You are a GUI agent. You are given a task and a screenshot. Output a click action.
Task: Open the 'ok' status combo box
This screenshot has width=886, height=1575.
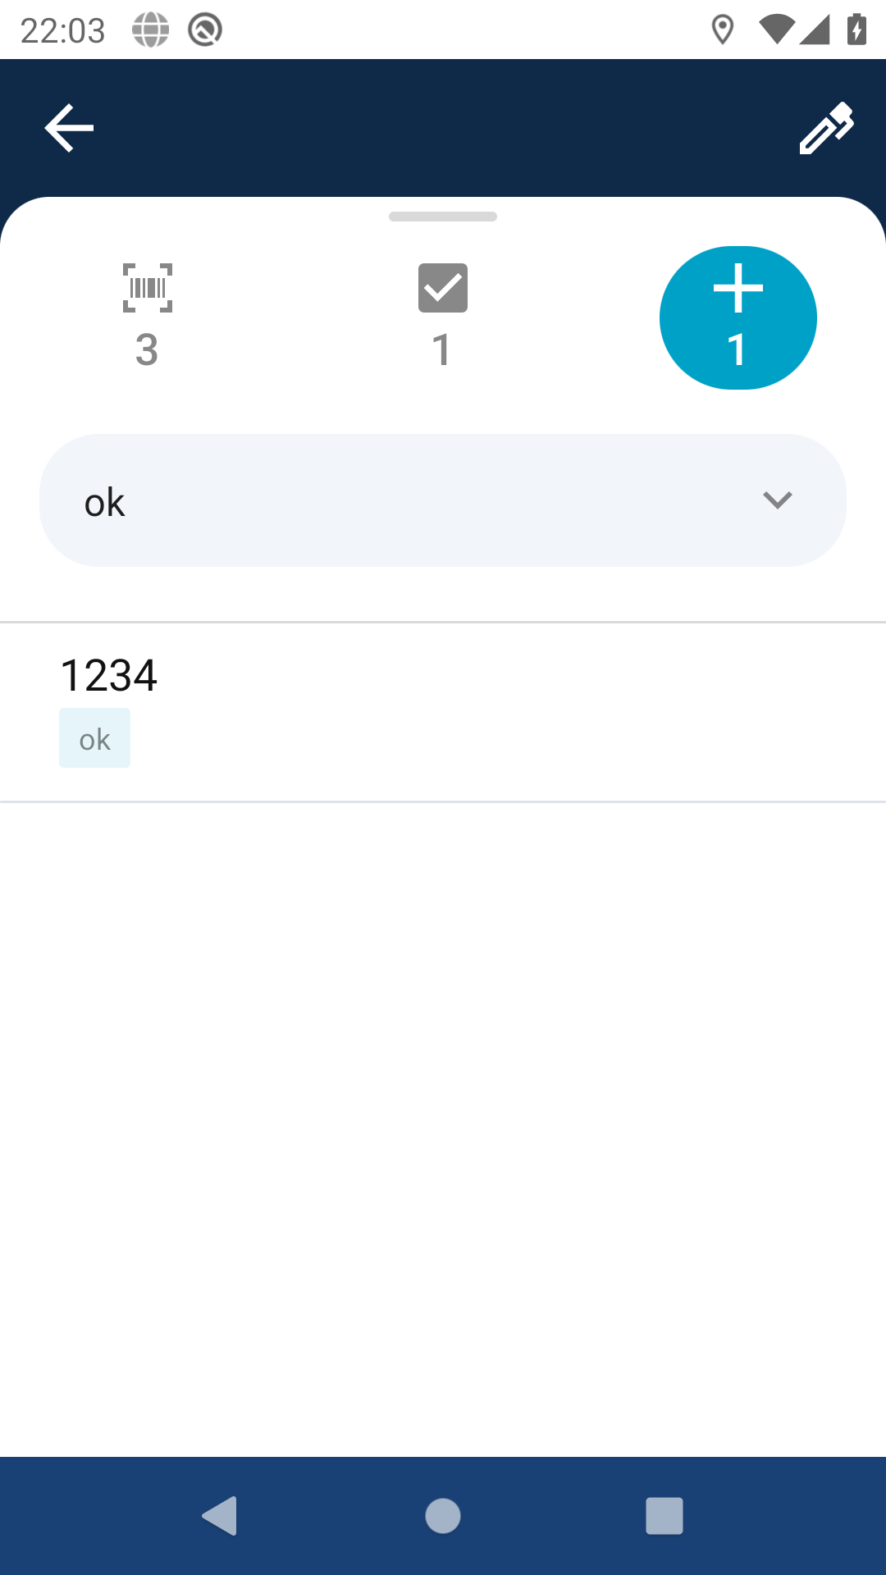click(410, 500)
